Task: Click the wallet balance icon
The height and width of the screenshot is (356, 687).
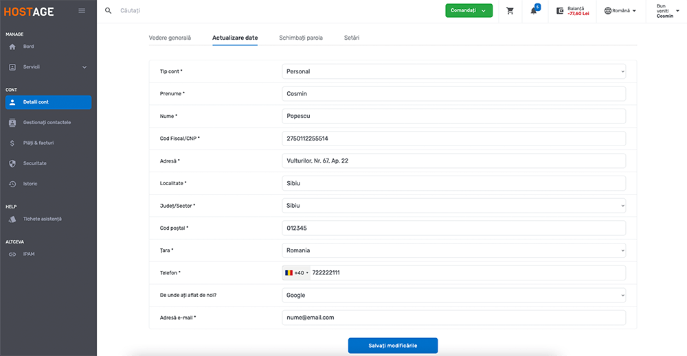Action: (x=559, y=11)
